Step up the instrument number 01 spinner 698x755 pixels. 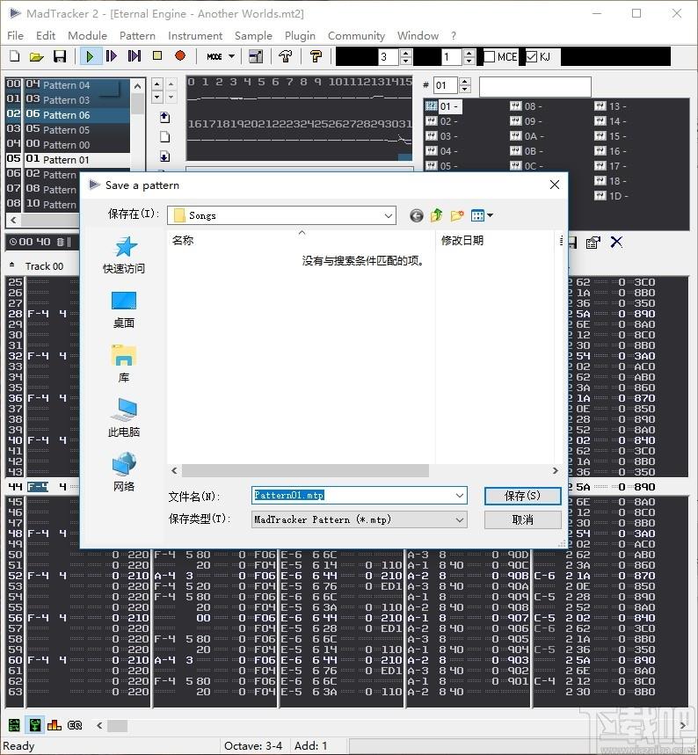click(x=465, y=82)
